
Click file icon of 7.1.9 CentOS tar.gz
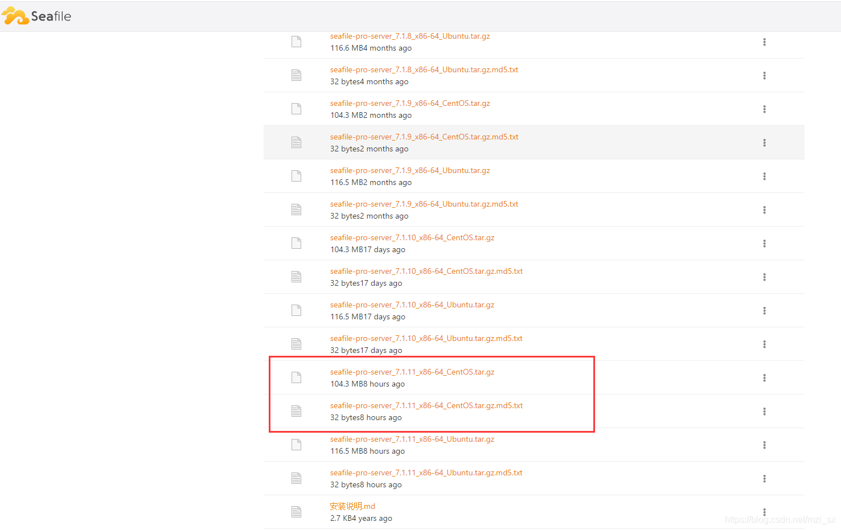[296, 109]
